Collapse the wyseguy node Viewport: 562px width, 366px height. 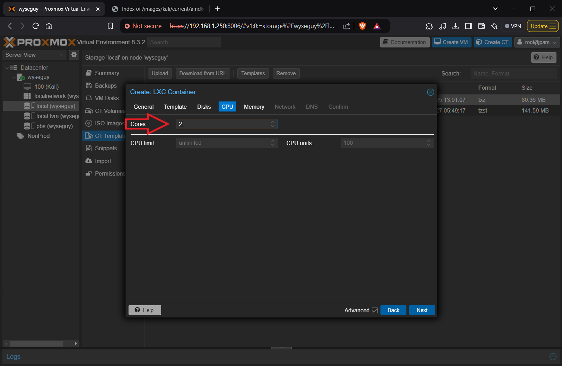click(14, 77)
